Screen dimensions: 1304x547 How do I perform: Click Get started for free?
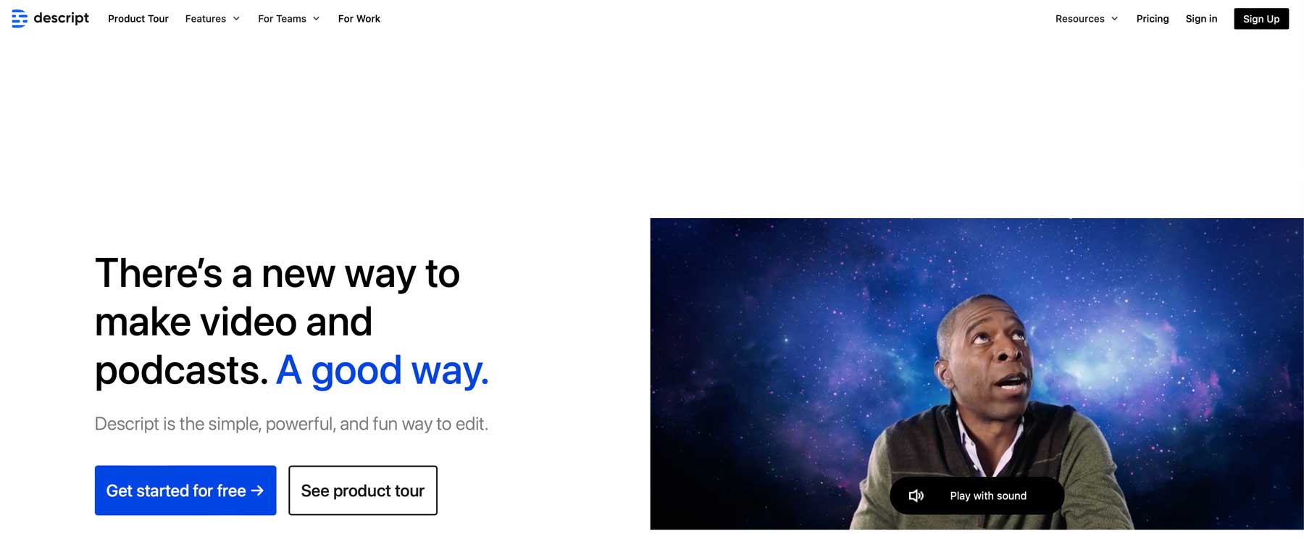click(185, 490)
